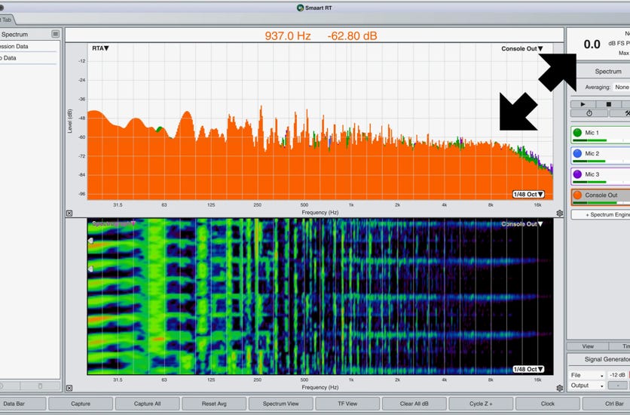Screen dimensions: 630x415
Task: Switch to TF View
Action: (x=347, y=404)
